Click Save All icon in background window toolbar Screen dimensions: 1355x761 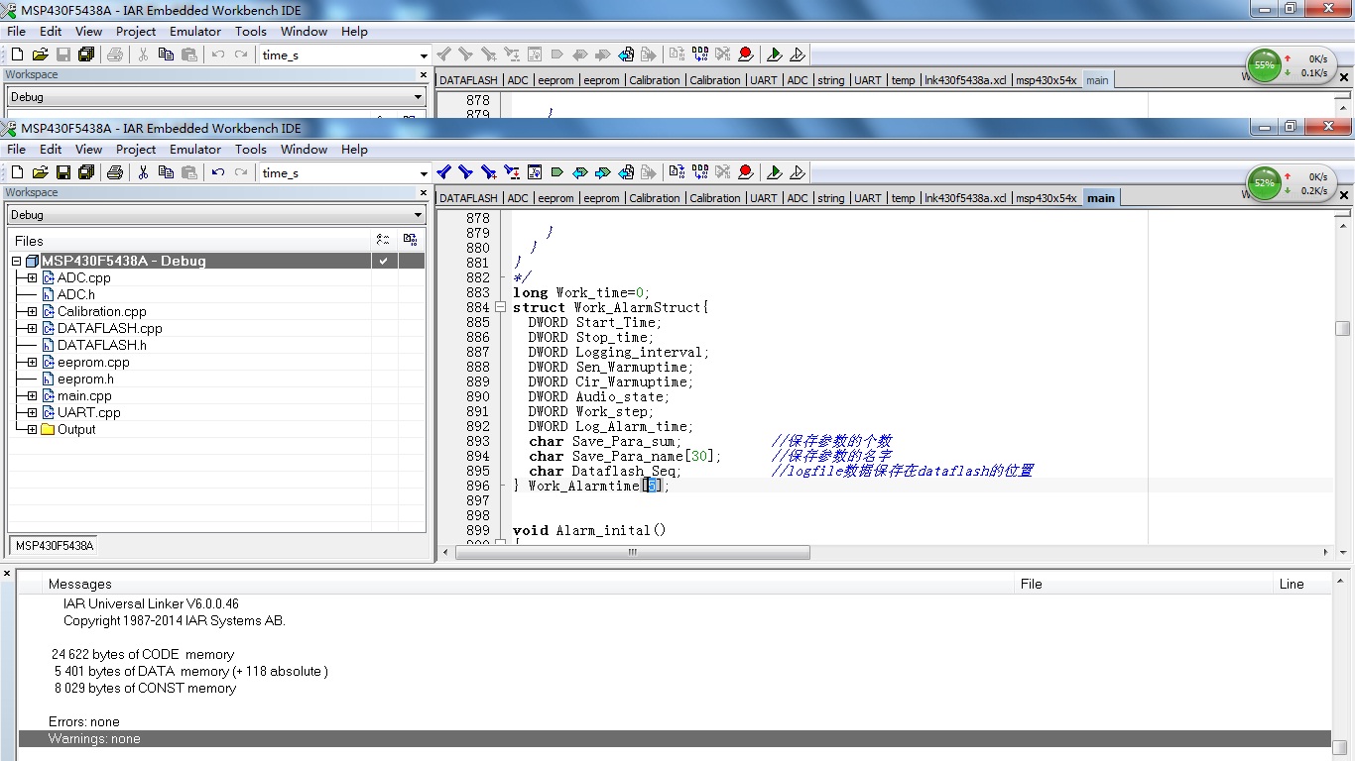86,54
